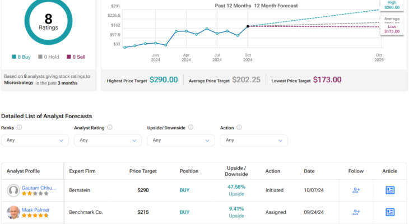Open the Analyst Rating dropdown

tap(108, 141)
